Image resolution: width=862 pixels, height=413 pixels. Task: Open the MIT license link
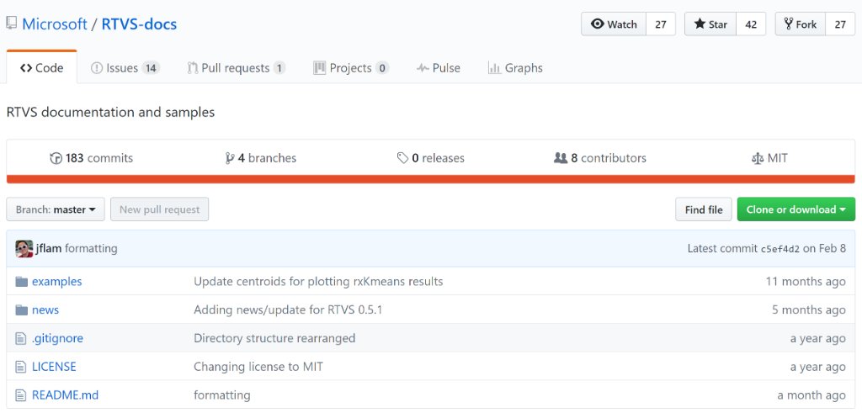(x=769, y=158)
